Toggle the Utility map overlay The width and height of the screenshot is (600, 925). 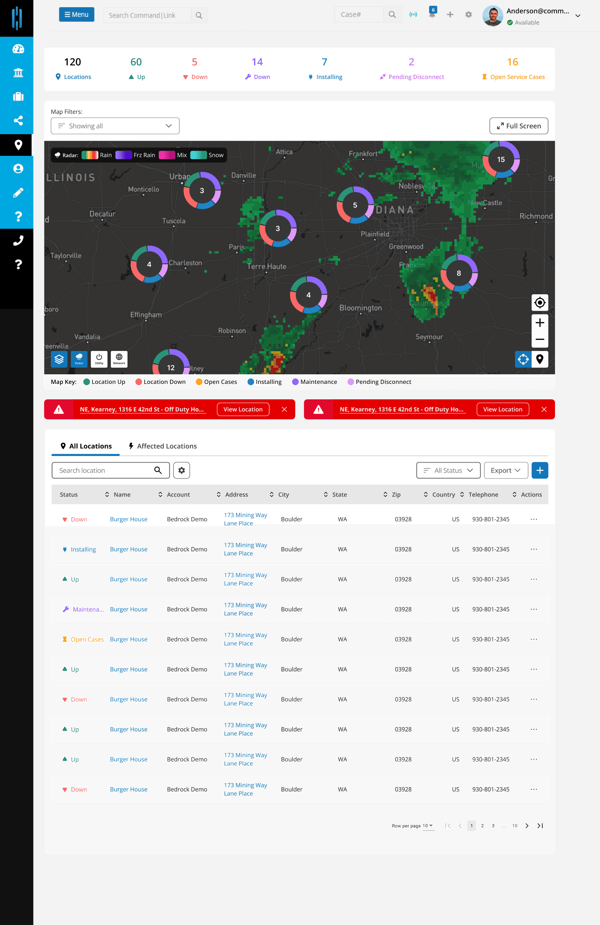tap(99, 359)
